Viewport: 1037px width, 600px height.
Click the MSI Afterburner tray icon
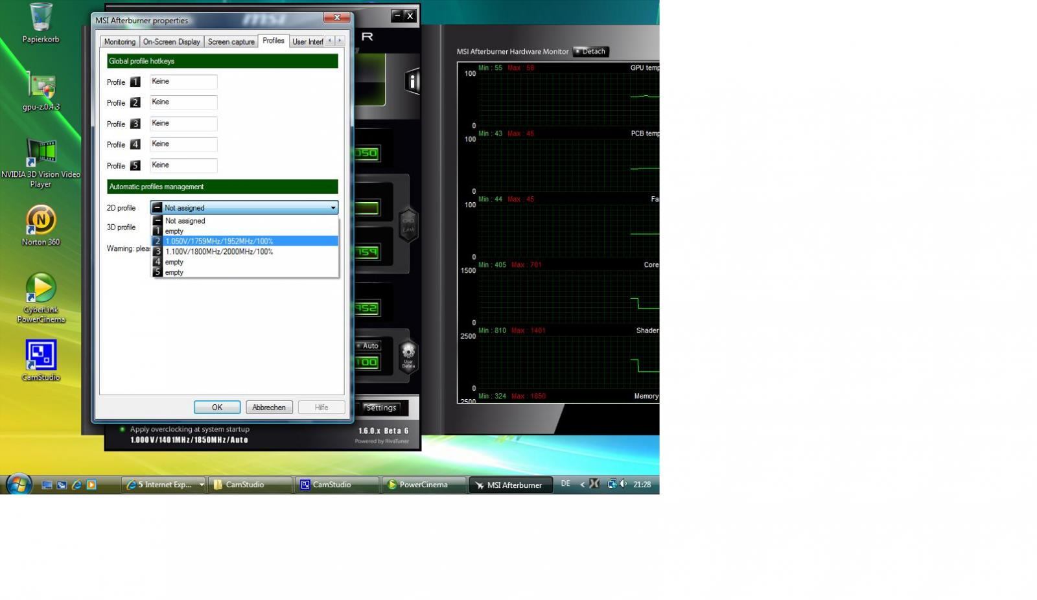pos(594,484)
